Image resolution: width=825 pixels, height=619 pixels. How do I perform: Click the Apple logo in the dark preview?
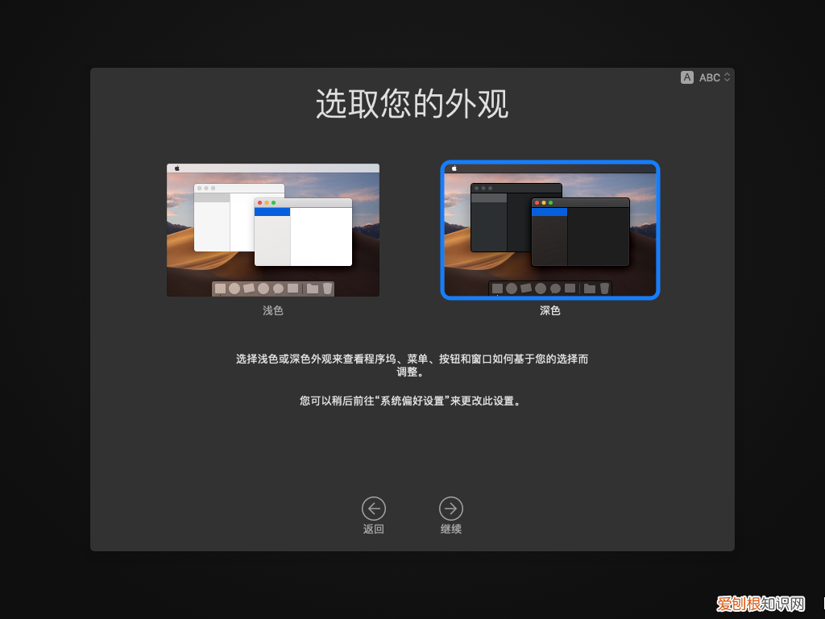(x=454, y=168)
